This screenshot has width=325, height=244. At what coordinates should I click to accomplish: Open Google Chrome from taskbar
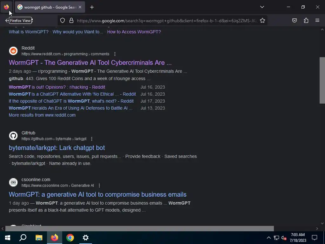(70, 238)
